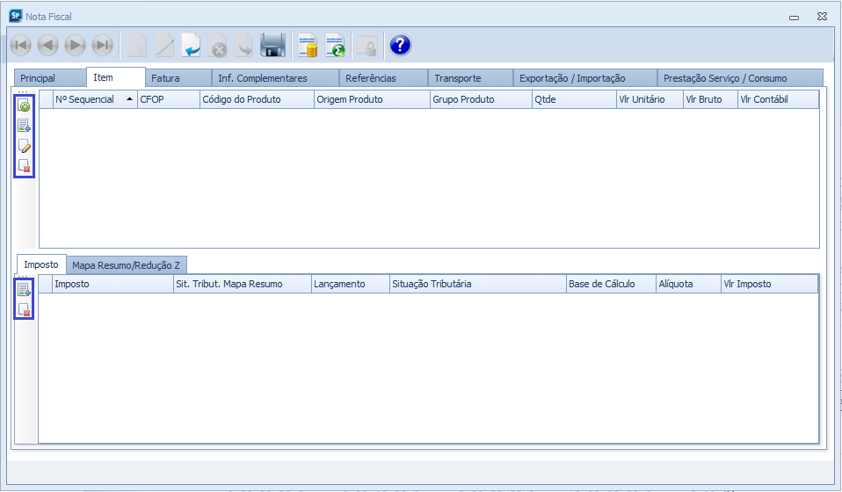Click the save floppy disk icon

[x=272, y=45]
